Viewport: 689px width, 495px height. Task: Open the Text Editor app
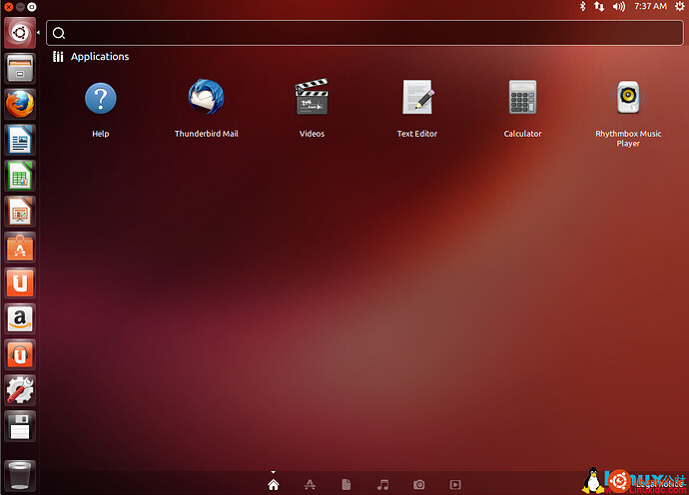click(417, 99)
